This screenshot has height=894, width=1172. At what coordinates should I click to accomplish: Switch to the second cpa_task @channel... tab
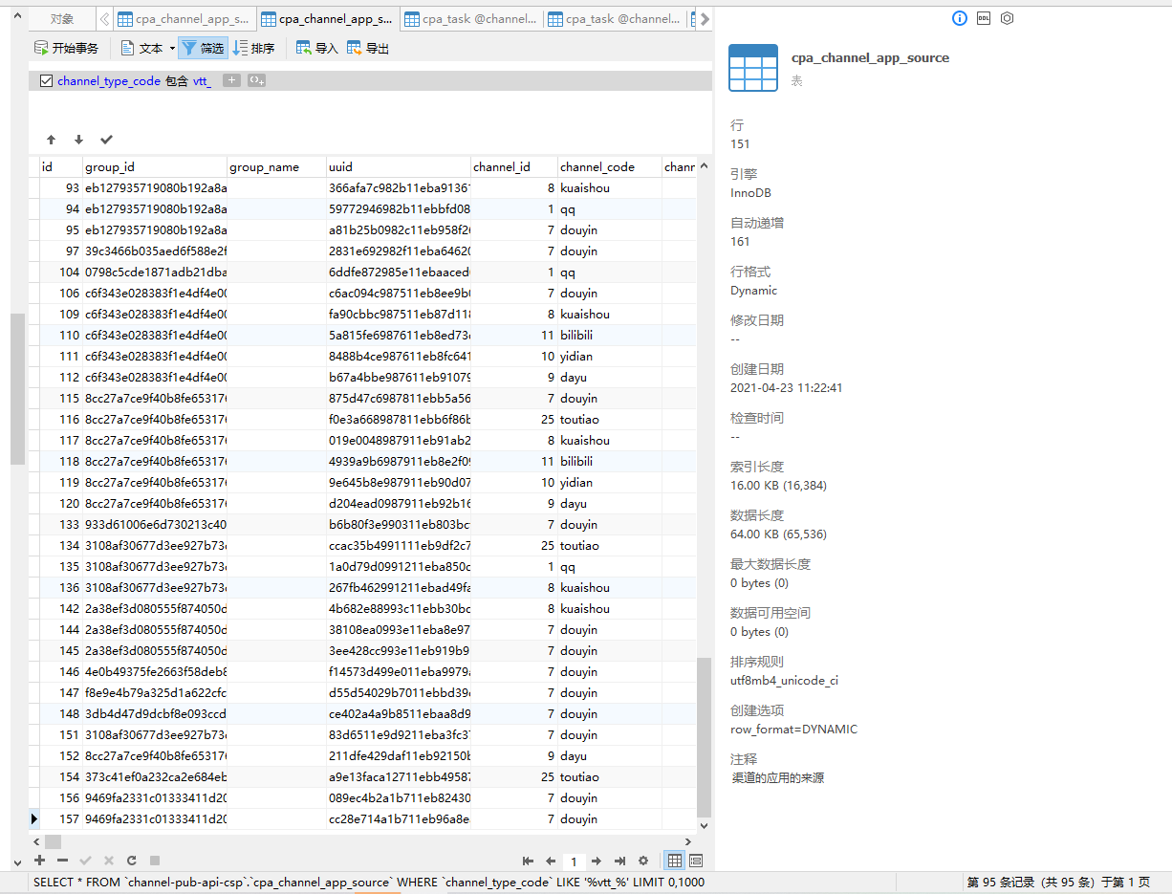(615, 19)
